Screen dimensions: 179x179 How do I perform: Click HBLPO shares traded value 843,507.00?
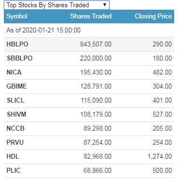(x=96, y=45)
